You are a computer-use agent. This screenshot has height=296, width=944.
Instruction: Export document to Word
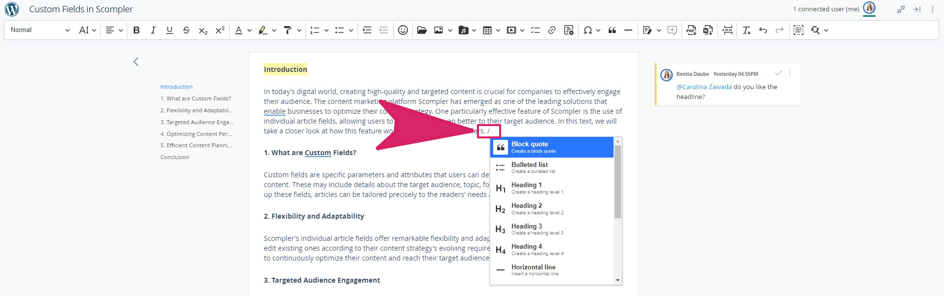click(708, 30)
